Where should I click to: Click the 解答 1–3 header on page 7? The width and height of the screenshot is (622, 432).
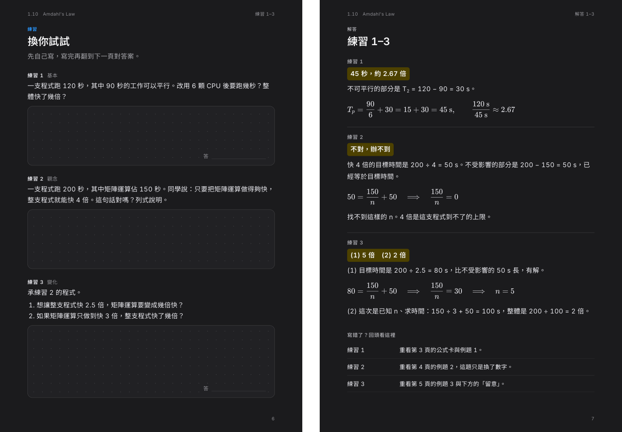585,14
